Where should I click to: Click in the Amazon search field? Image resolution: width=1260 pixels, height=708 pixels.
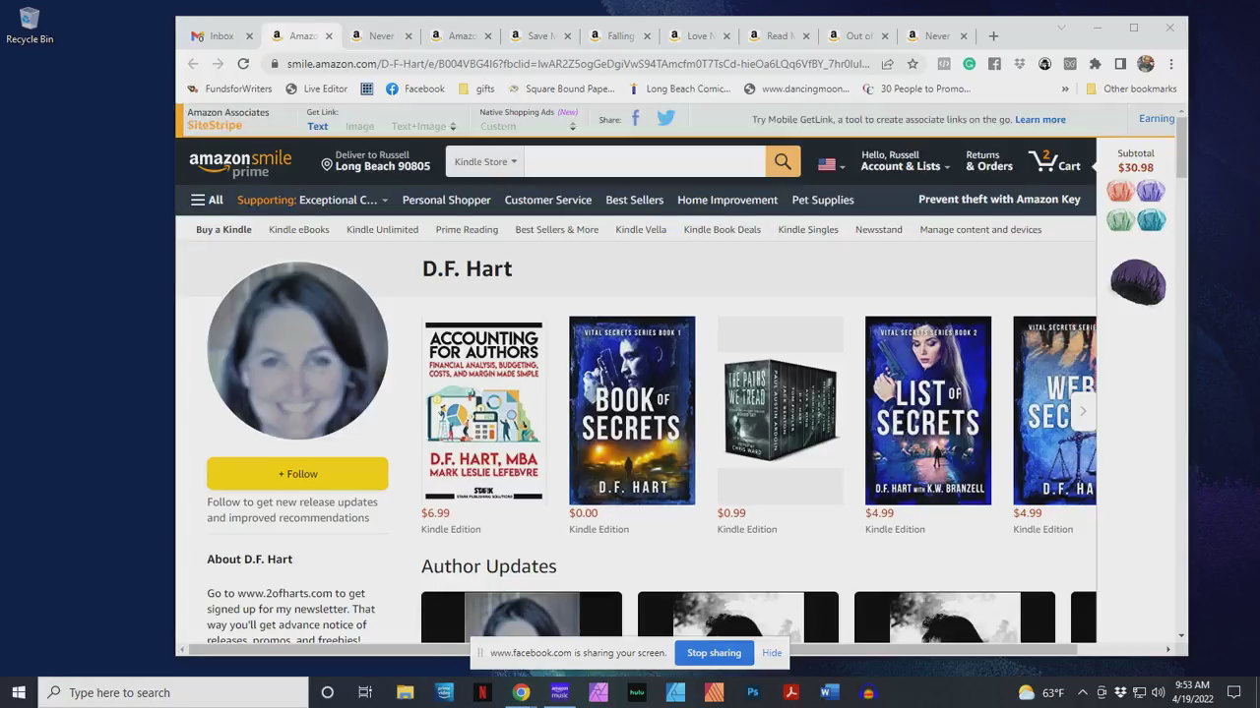pyautogui.click(x=645, y=161)
